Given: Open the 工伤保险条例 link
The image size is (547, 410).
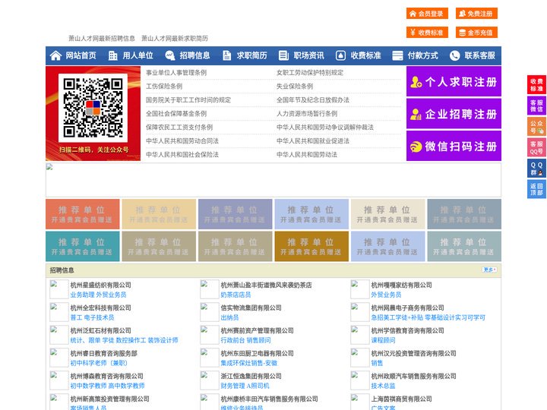Looking at the screenshot, I should coord(164,86).
